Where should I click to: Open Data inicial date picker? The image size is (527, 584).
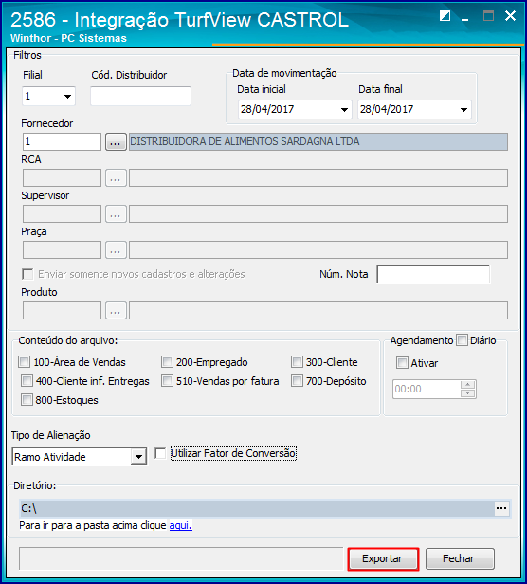point(344,110)
